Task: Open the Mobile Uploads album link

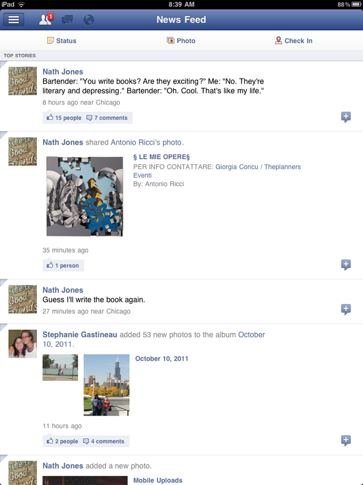Action: pyautogui.click(x=158, y=480)
